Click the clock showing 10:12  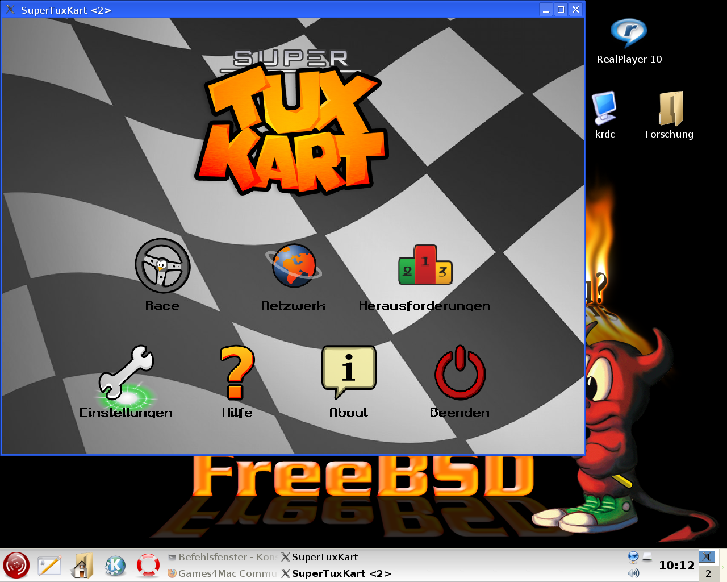(676, 566)
